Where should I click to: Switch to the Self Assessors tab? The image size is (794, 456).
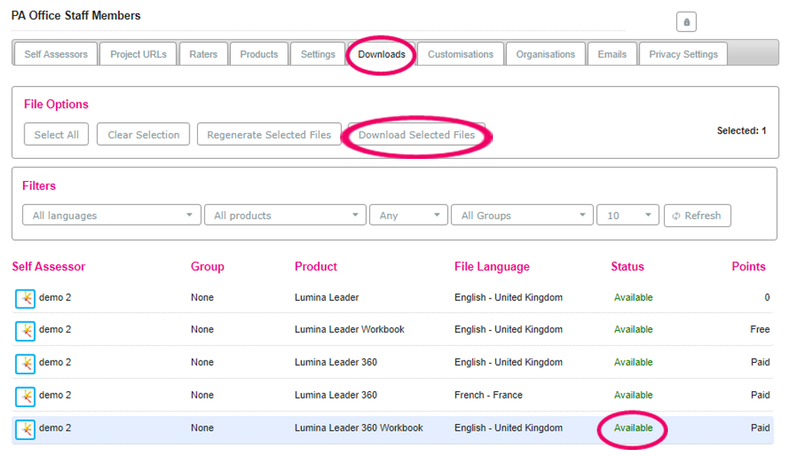click(x=57, y=54)
